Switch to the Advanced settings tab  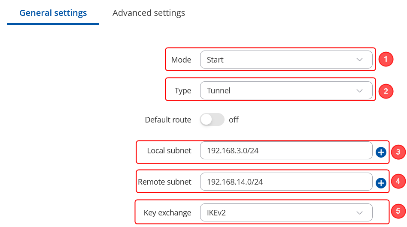click(149, 13)
